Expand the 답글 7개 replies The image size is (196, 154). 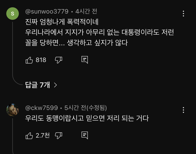37,85
